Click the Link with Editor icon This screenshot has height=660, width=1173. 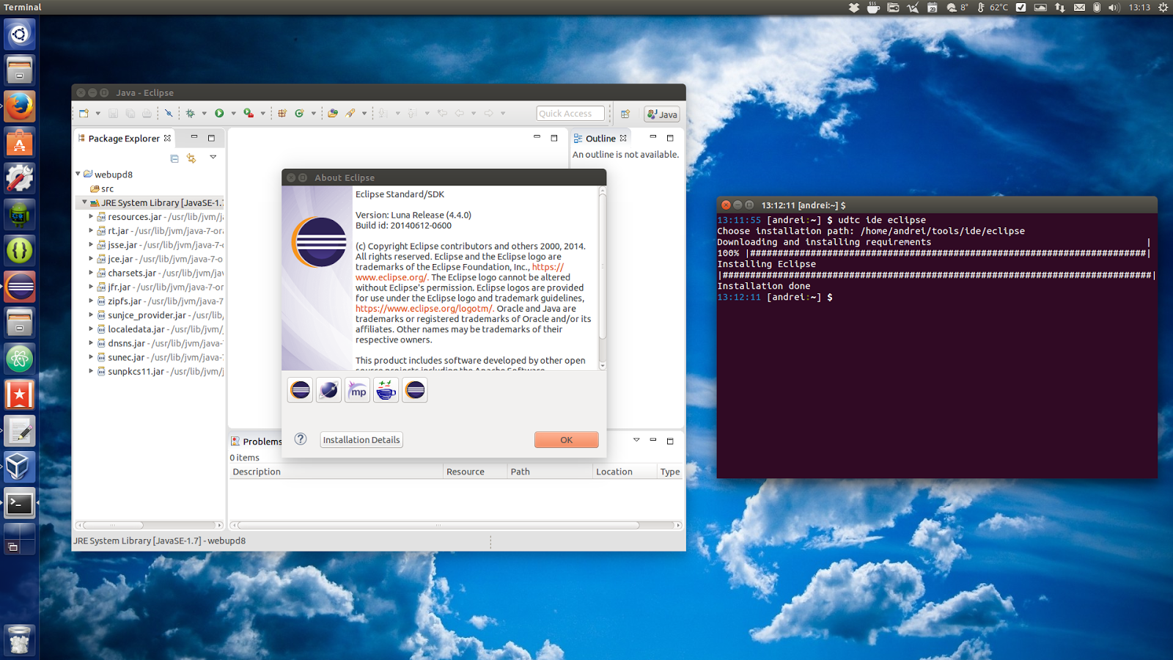click(191, 158)
